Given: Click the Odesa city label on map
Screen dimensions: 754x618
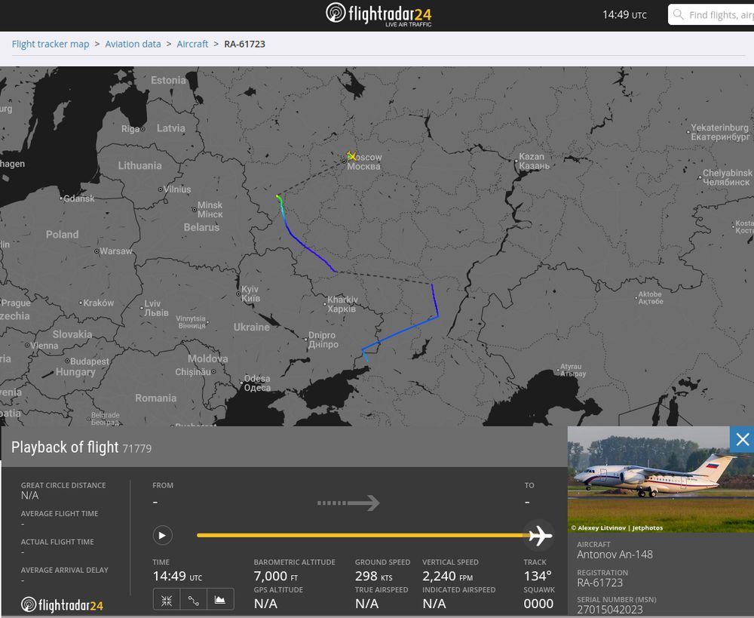Looking at the screenshot, I should point(257,383).
